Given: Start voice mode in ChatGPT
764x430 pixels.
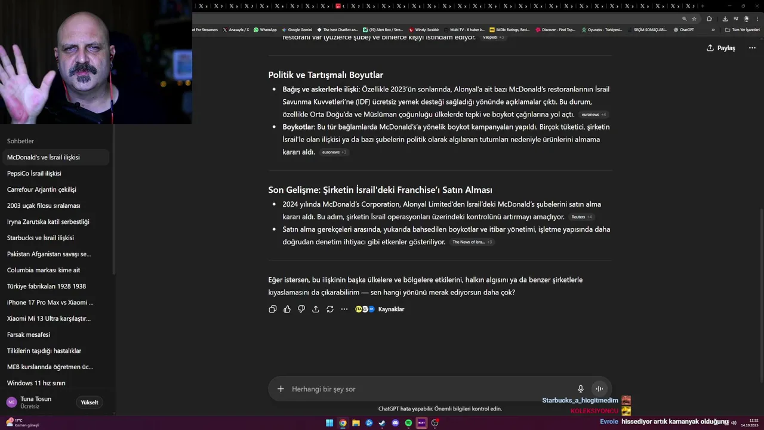Looking at the screenshot, I should 599,389.
